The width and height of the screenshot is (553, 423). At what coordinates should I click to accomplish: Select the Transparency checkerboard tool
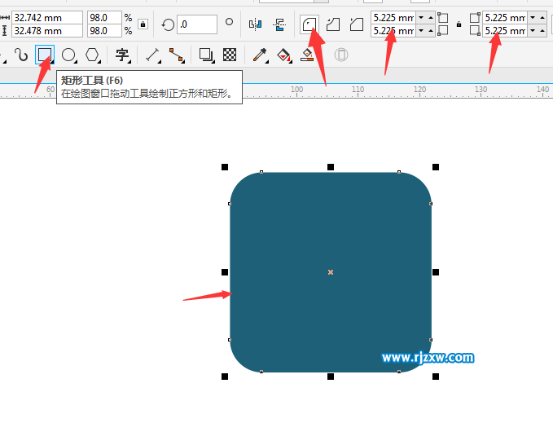point(230,55)
